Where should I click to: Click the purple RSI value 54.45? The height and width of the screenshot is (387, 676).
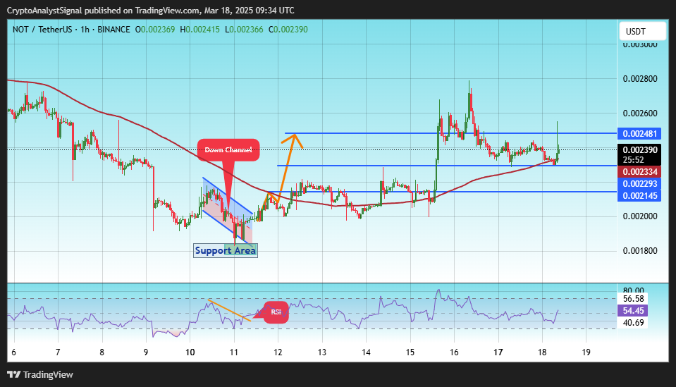point(633,311)
